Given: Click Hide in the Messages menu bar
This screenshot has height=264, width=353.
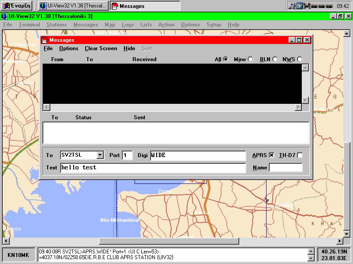Looking at the screenshot, I should [129, 48].
